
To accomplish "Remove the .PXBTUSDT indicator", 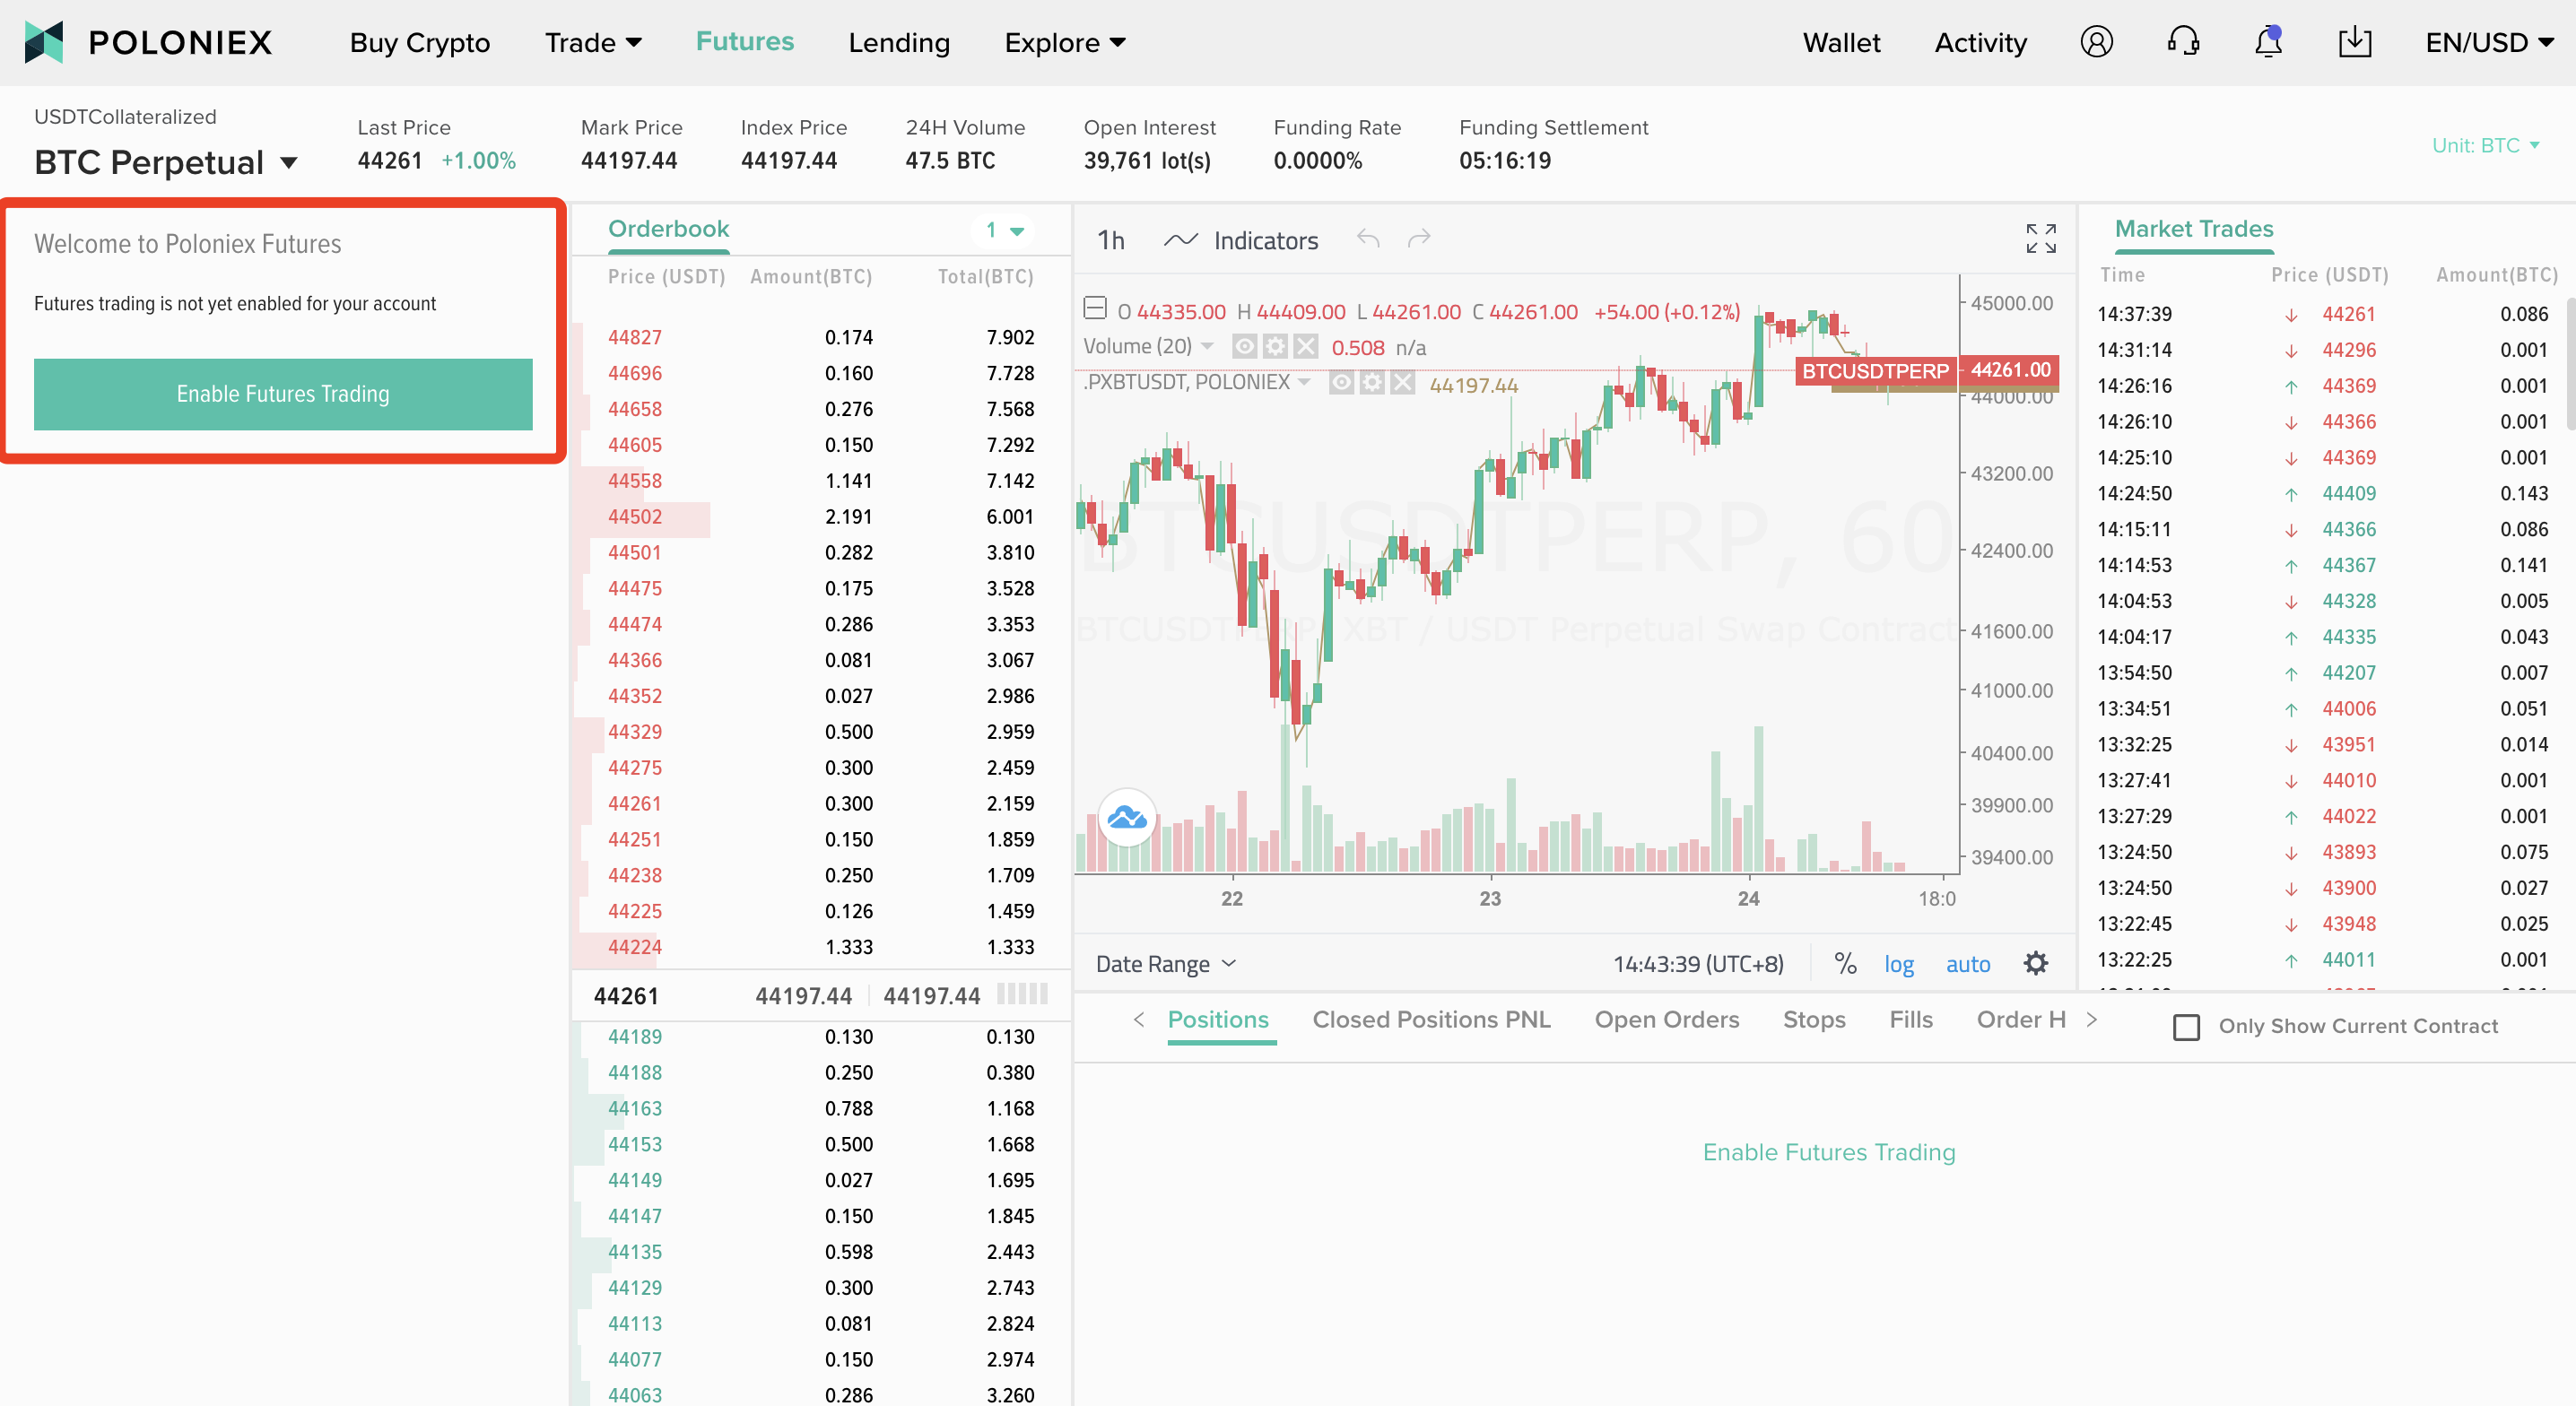I will [x=1403, y=383].
